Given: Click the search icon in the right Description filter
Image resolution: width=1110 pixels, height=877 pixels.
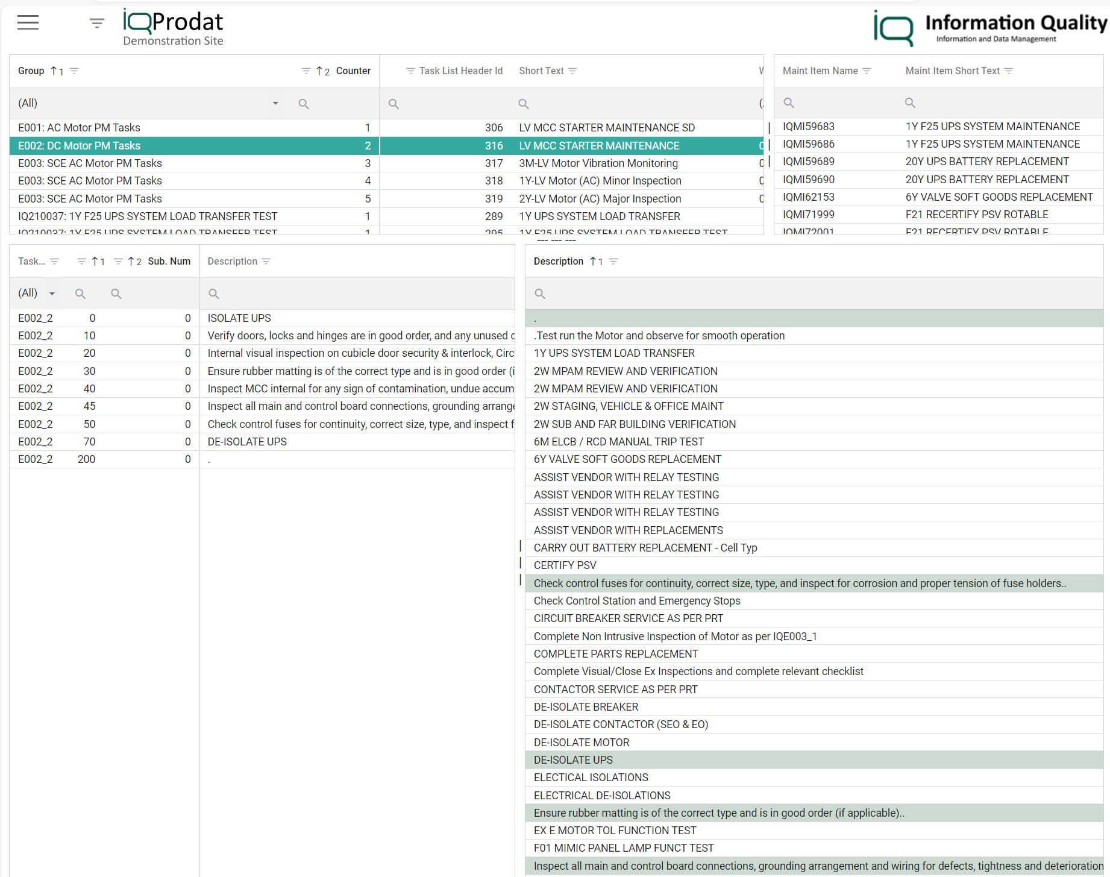Looking at the screenshot, I should [x=539, y=294].
